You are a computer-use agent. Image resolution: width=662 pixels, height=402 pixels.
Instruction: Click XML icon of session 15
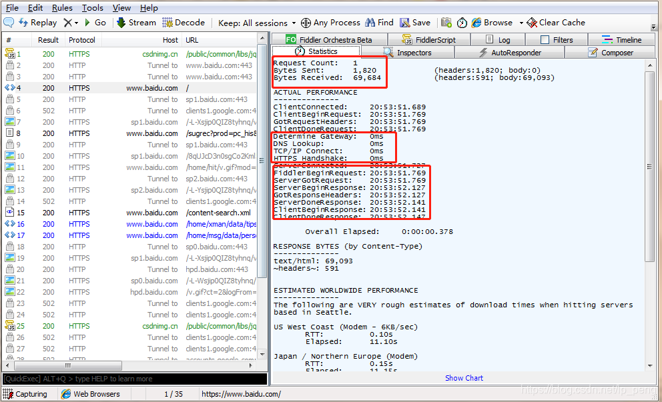pos(10,212)
